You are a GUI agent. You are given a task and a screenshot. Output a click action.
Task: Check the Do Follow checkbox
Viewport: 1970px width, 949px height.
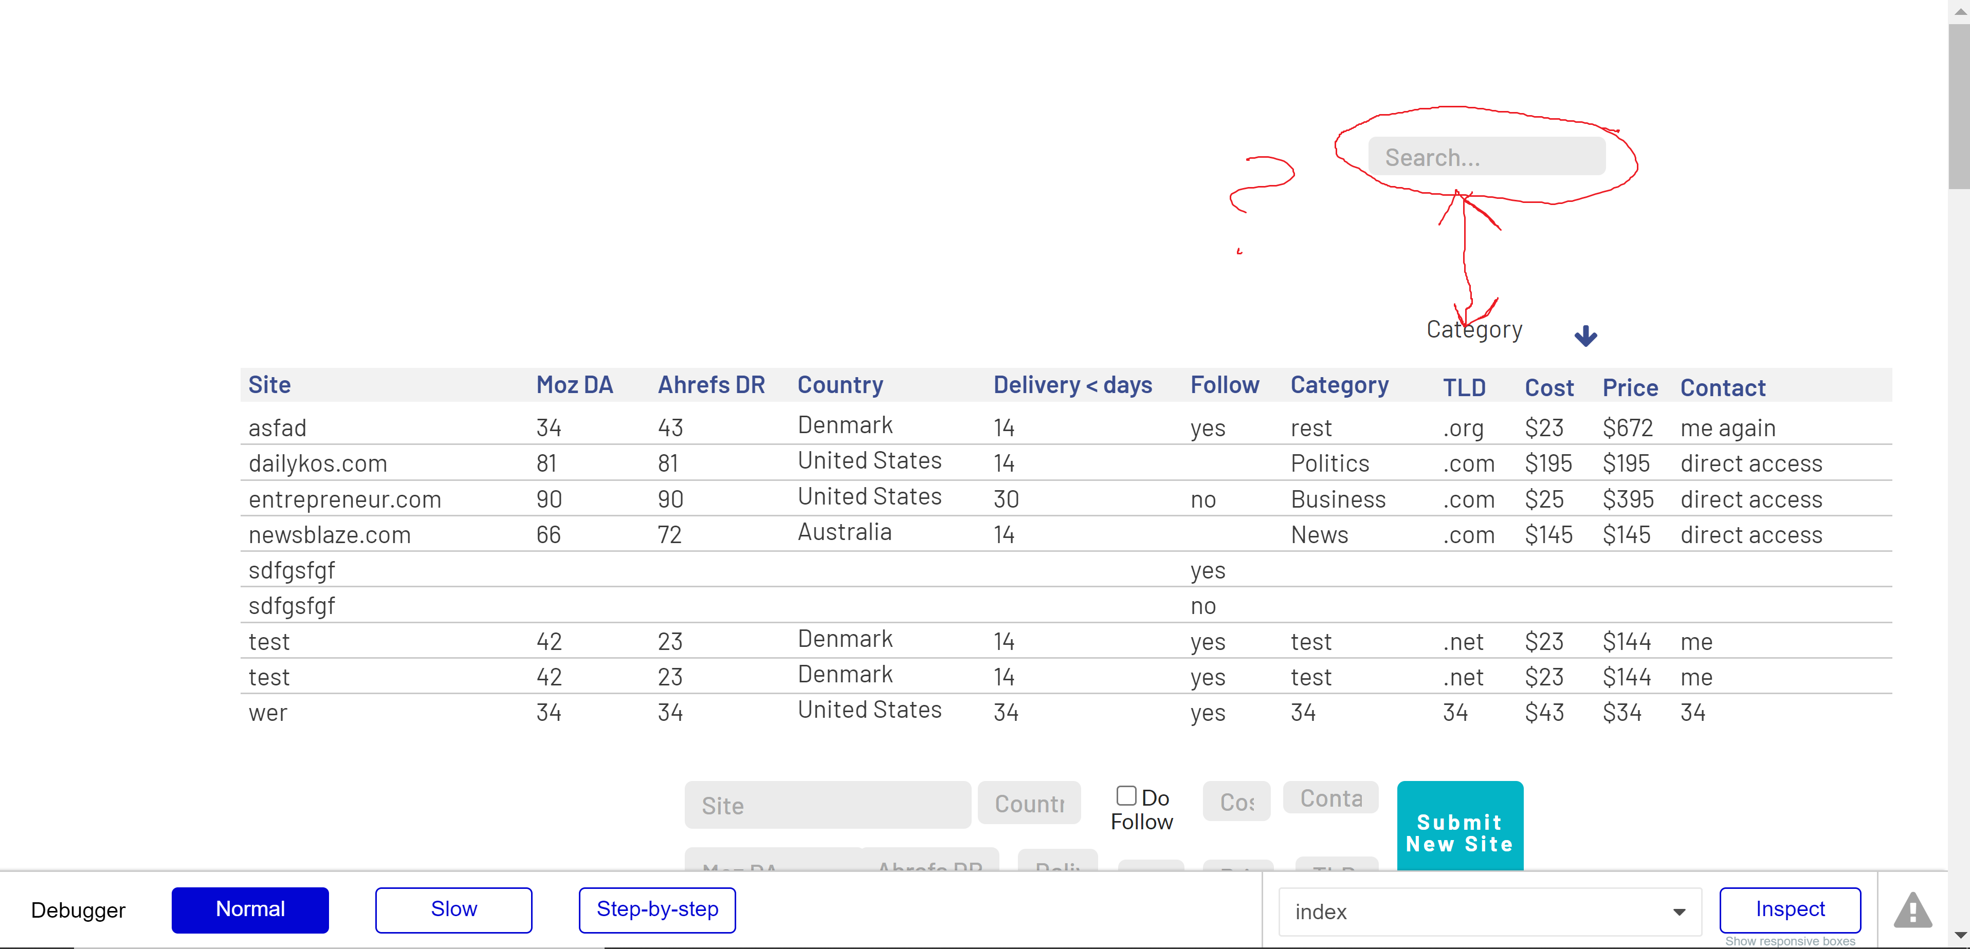coord(1126,795)
